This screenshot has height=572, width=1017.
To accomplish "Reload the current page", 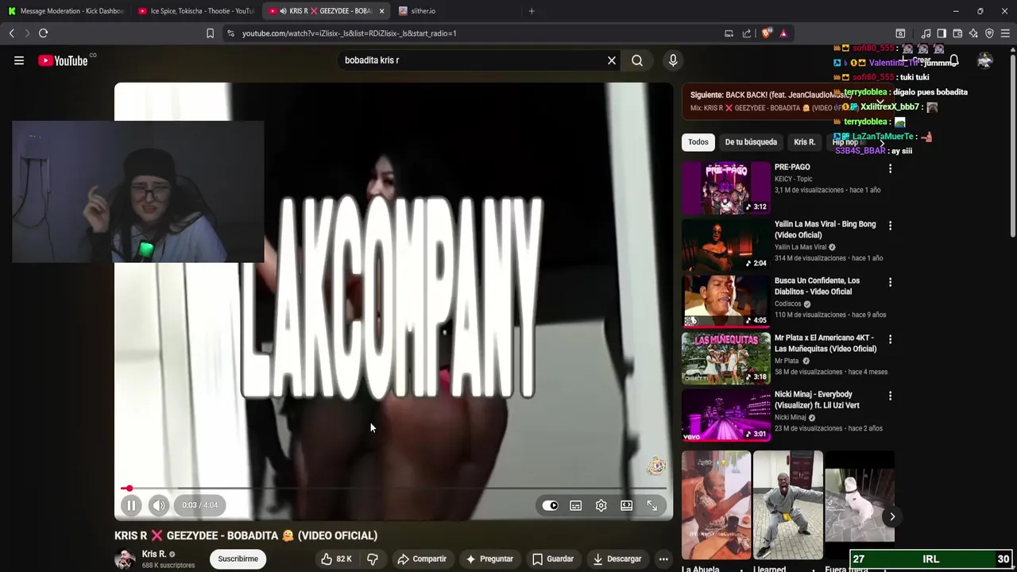I will click(x=44, y=33).
